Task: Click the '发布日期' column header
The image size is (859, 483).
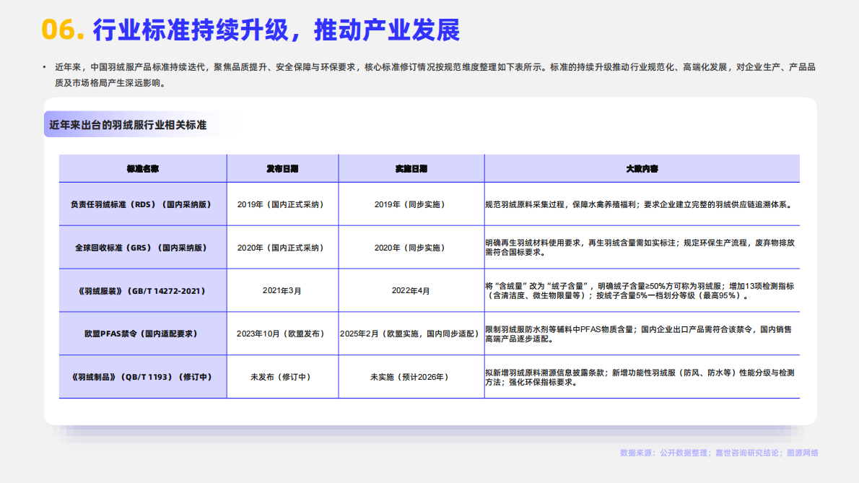Action: pyautogui.click(x=283, y=169)
